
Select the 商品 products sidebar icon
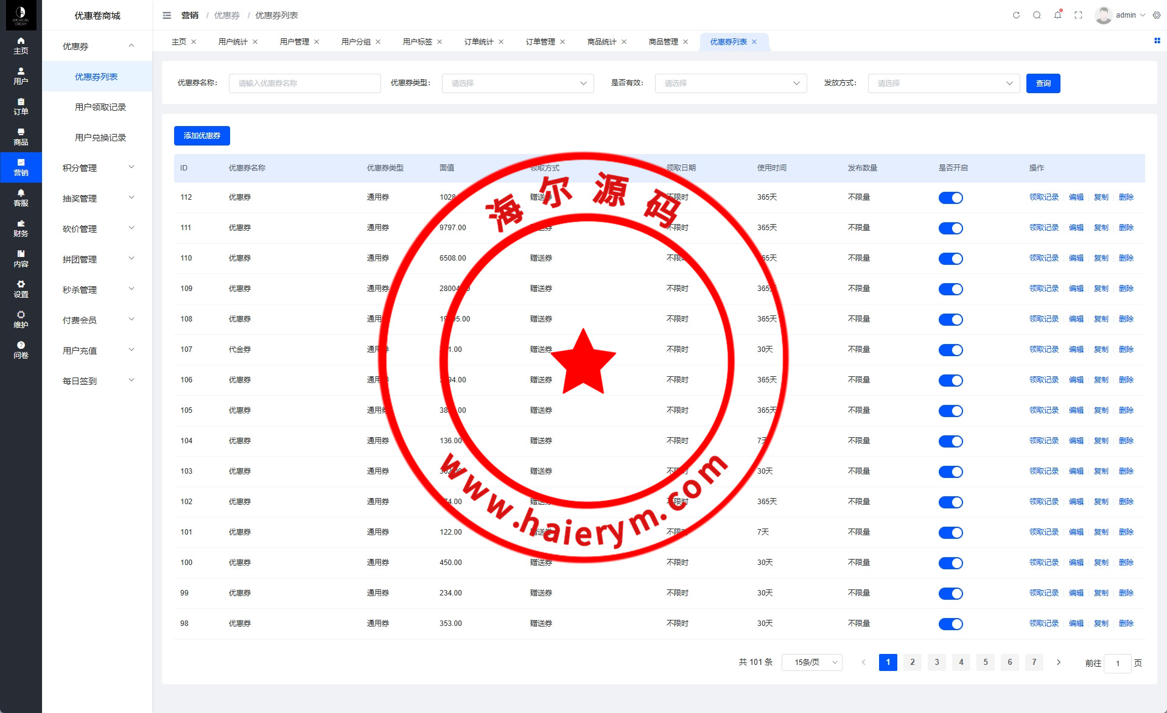click(x=21, y=136)
